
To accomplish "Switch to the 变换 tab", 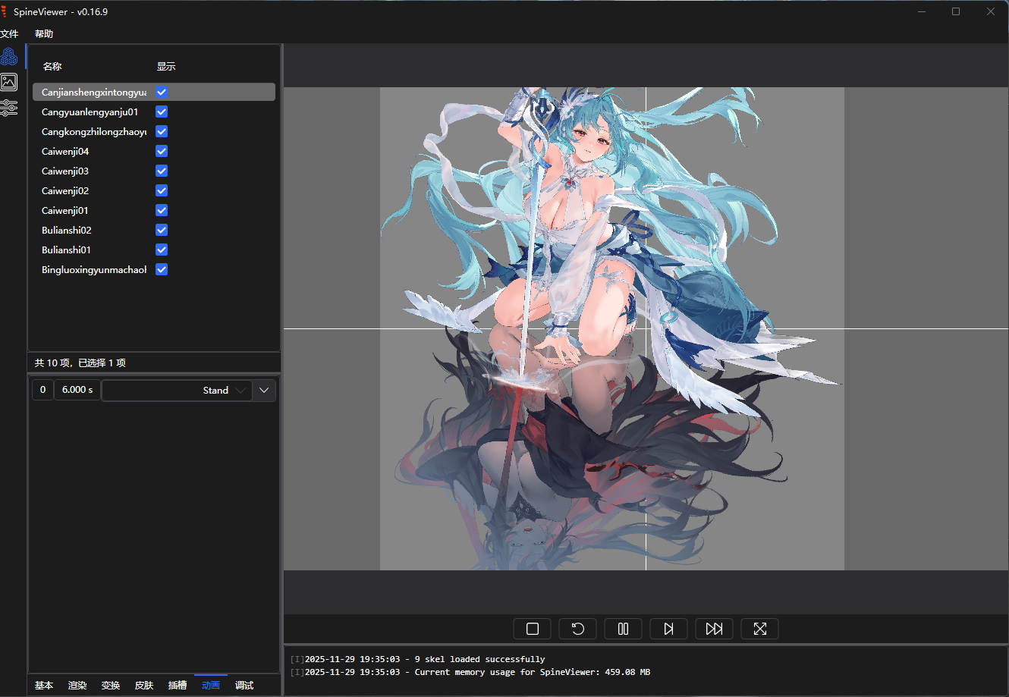I will (111, 685).
